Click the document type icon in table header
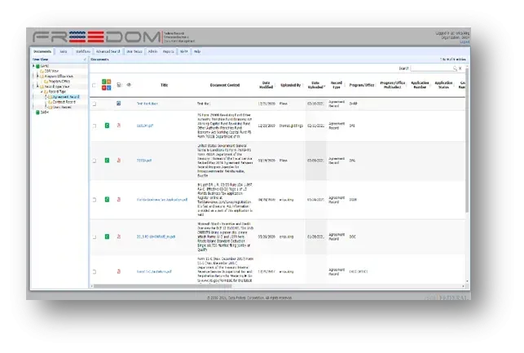The height and width of the screenshot is (353, 524). (x=119, y=85)
